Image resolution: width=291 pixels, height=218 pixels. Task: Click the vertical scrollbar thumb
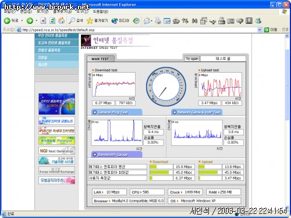click(x=287, y=84)
